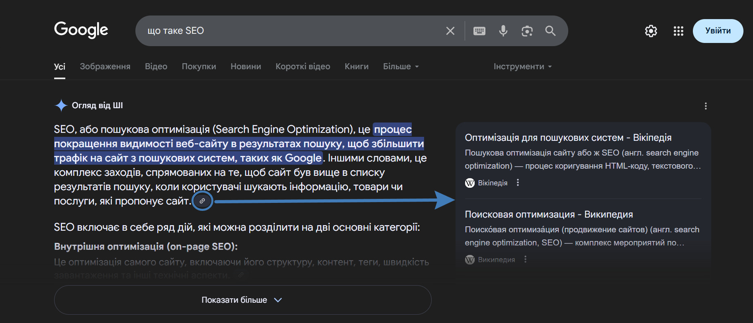Click the AI overview sparkle icon

pos(61,105)
